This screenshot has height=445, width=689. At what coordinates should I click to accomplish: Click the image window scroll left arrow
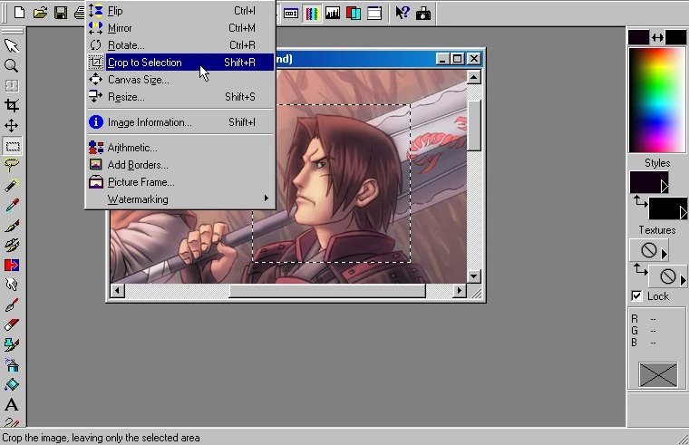click(x=117, y=290)
